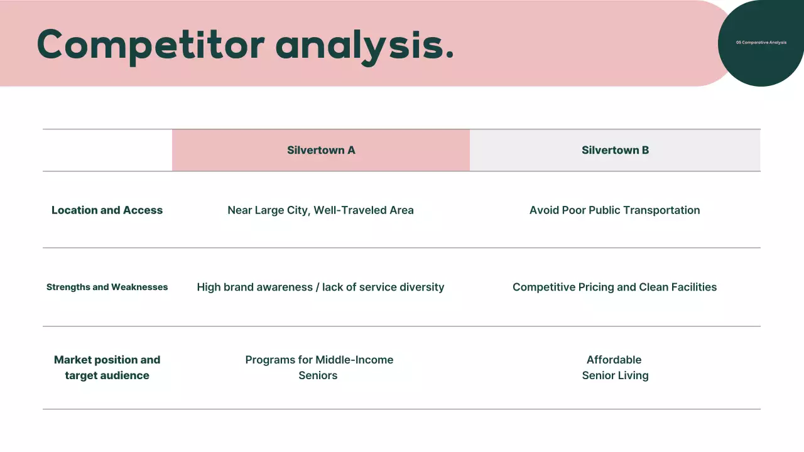804x452 pixels.
Task: Select the "Silvertown A" column header
Action: click(321, 150)
